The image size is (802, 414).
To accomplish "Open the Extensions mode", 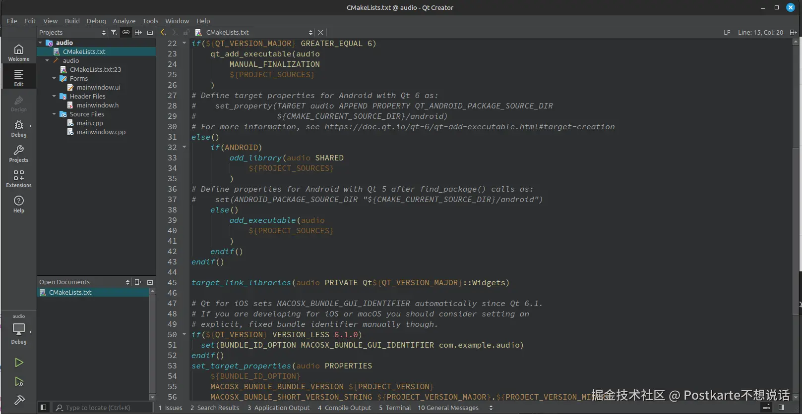I will point(19,179).
